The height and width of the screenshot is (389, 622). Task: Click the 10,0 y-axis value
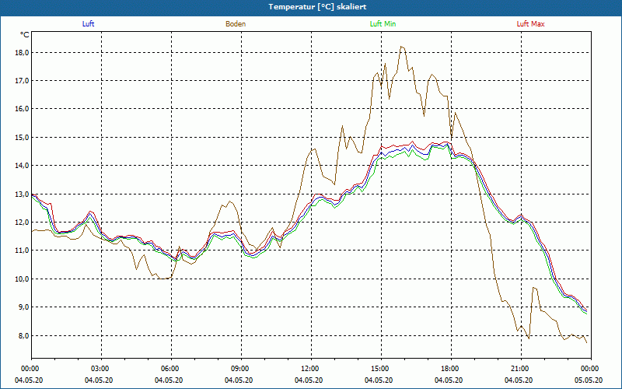click(x=22, y=279)
